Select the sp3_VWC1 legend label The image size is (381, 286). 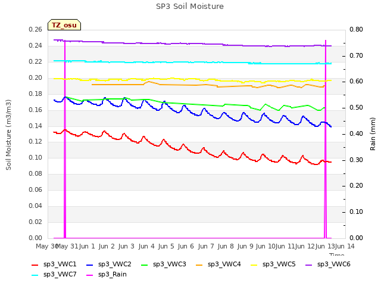60,264
